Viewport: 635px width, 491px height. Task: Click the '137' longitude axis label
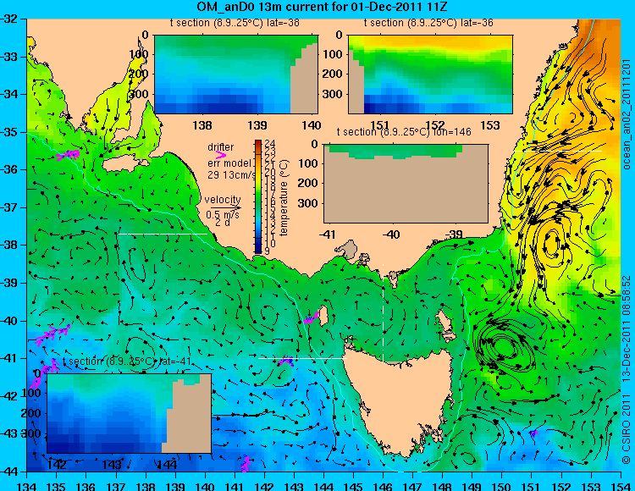pos(116,486)
